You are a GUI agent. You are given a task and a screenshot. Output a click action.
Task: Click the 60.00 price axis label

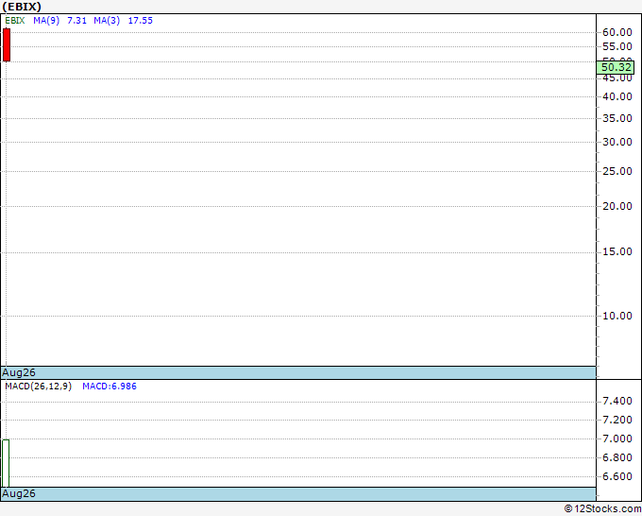[x=617, y=32]
